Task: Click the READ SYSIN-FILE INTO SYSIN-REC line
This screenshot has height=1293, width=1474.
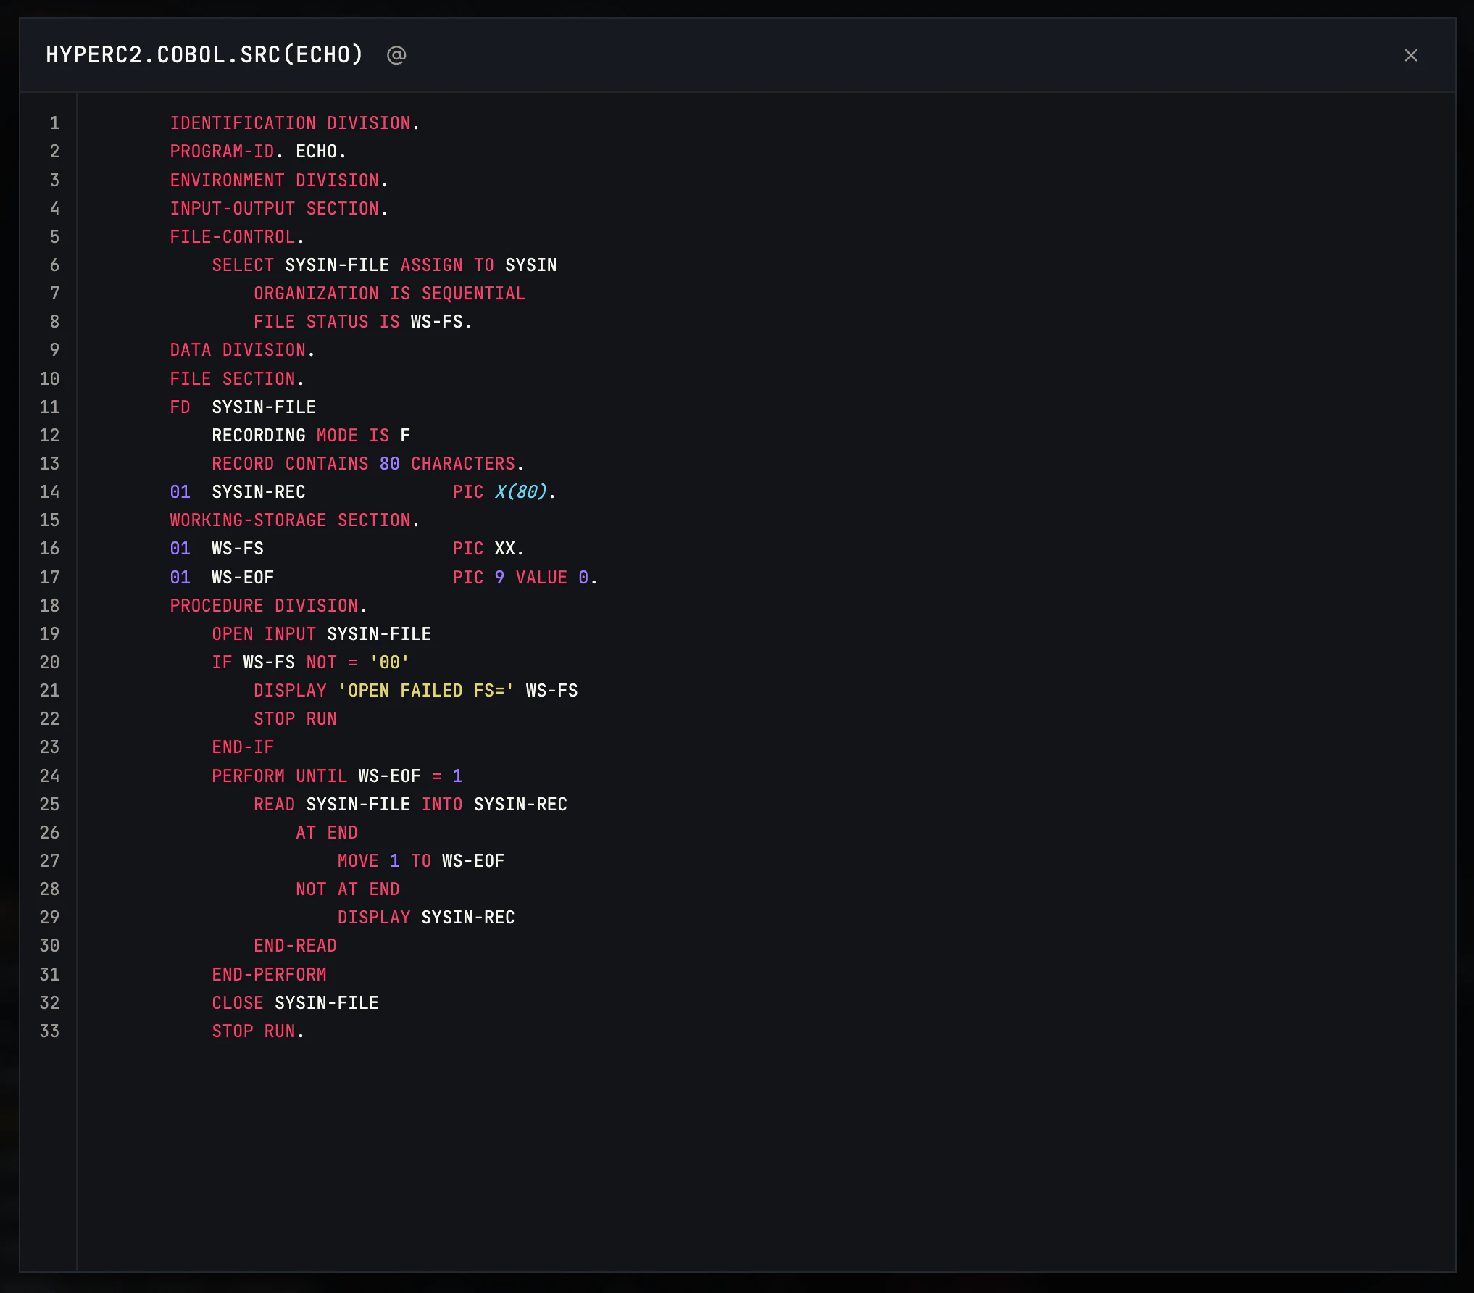Action: pyautogui.click(x=410, y=805)
